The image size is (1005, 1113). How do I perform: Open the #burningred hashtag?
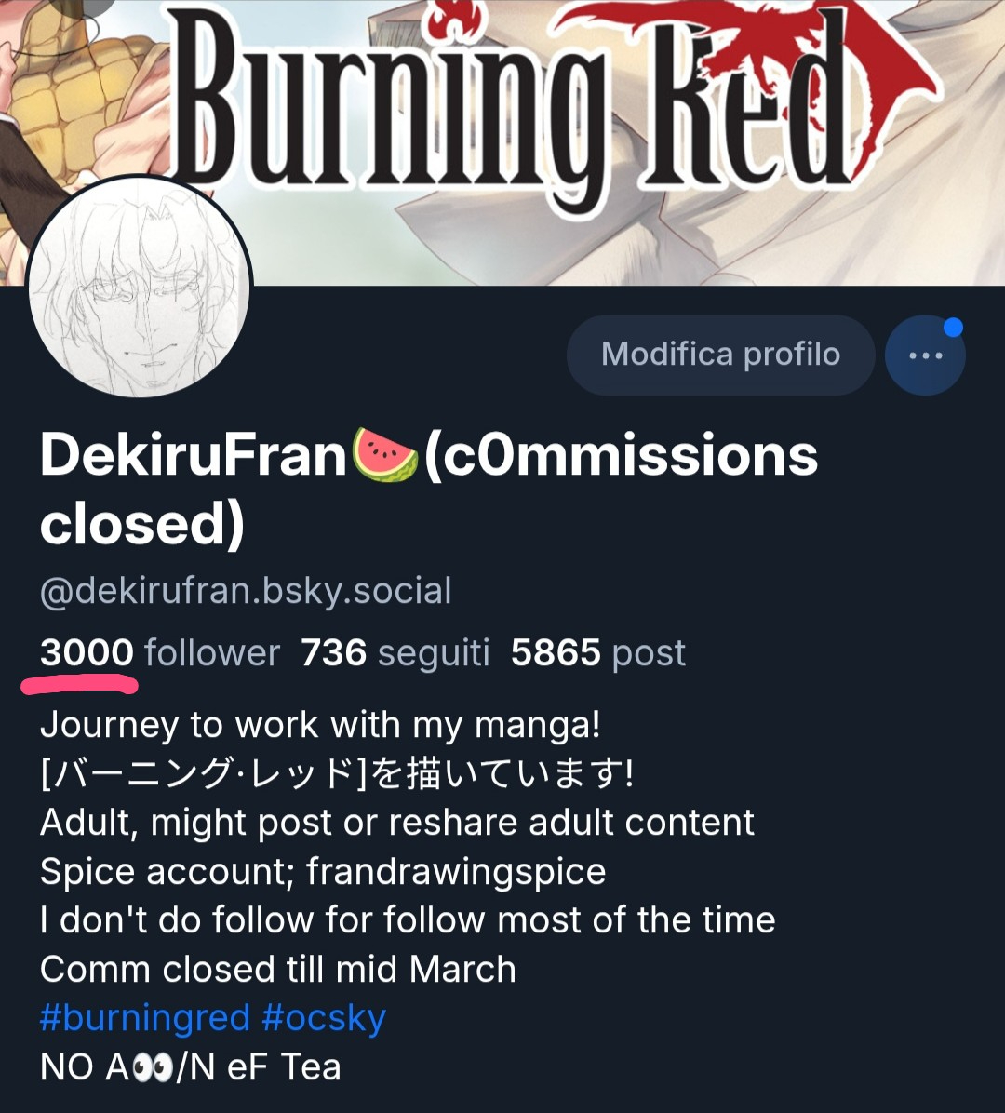coord(145,1018)
